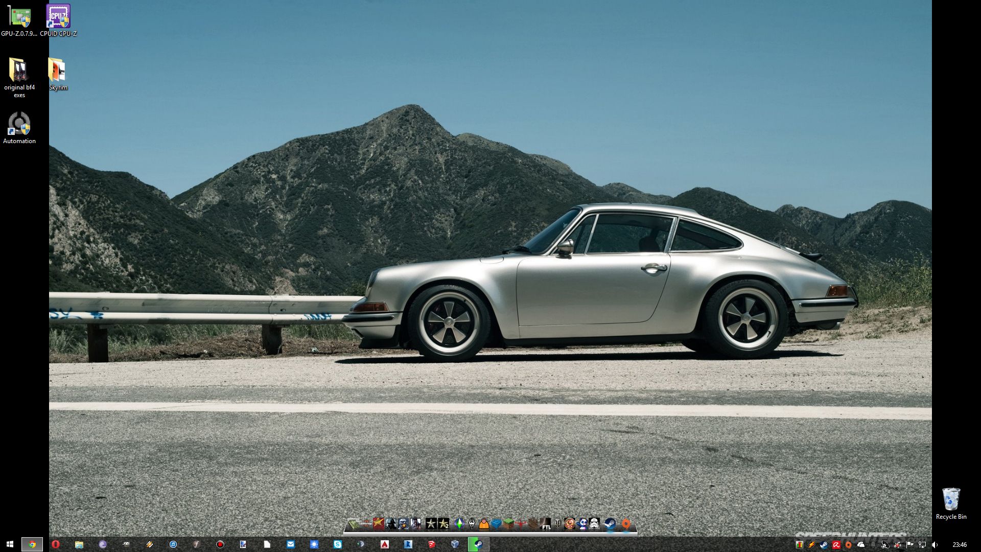The height and width of the screenshot is (552, 981).
Task: Open the volume speaker control
Action: pos(935,544)
